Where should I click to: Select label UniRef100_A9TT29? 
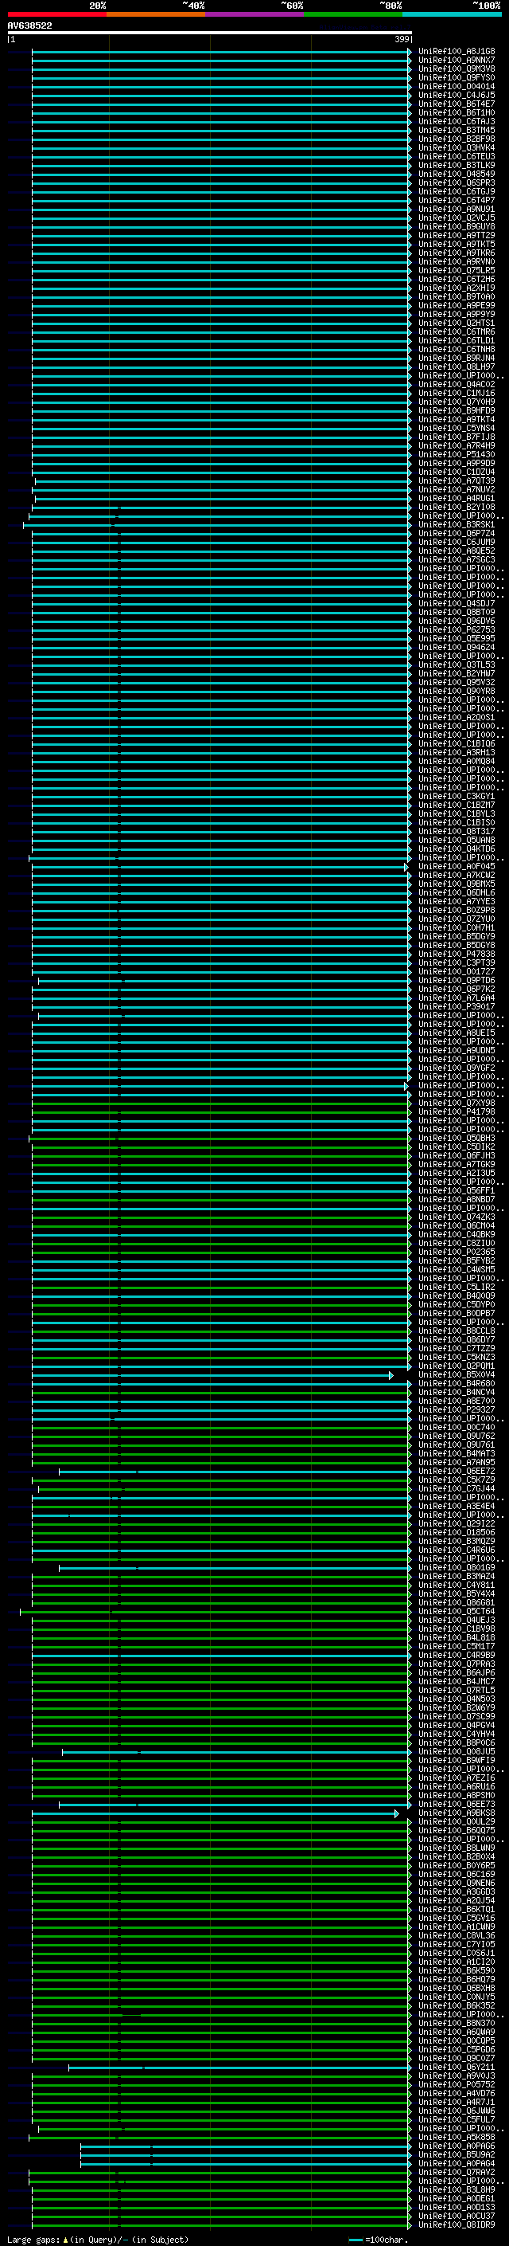click(457, 235)
